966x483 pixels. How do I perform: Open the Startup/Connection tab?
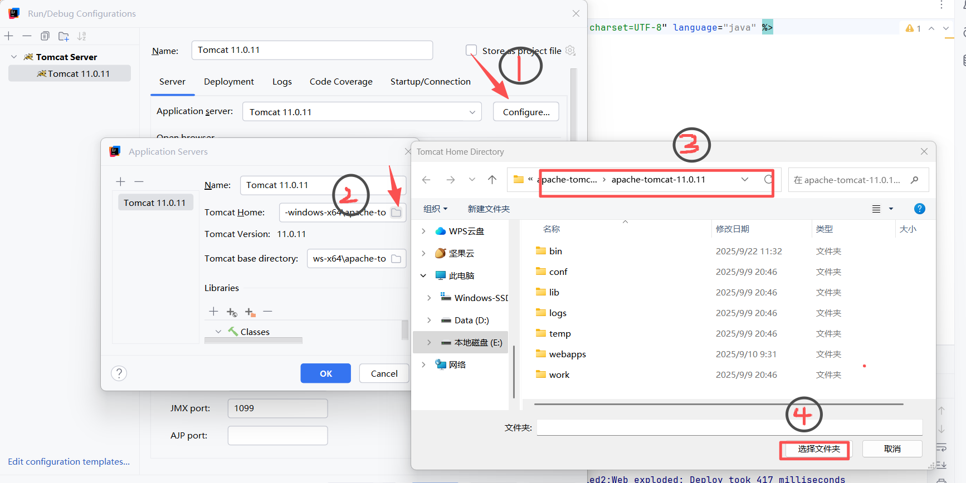431,81
